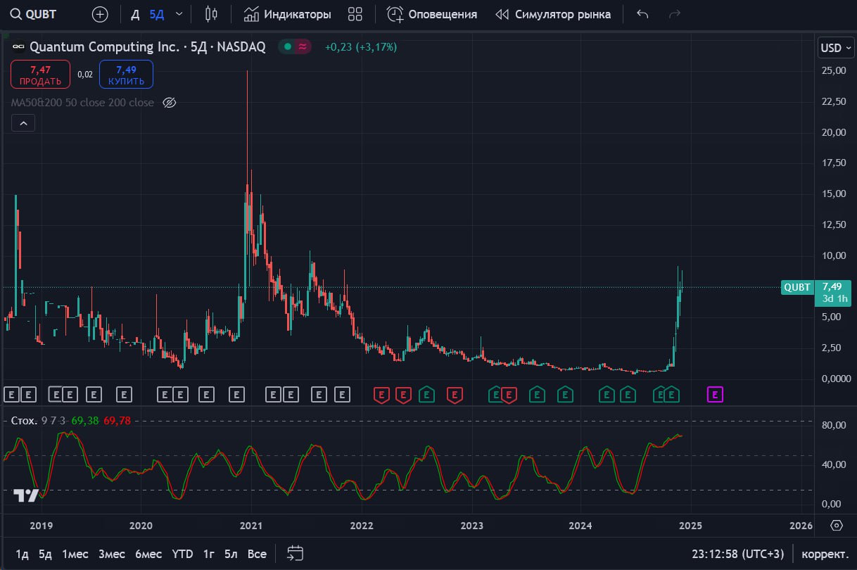Click the MA50&200 indicator legend name
Image resolution: width=857 pixels, height=570 pixels.
(x=82, y=103)
